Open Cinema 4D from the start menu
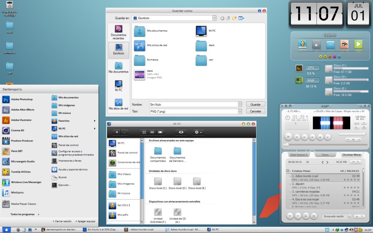 [18, 131]
